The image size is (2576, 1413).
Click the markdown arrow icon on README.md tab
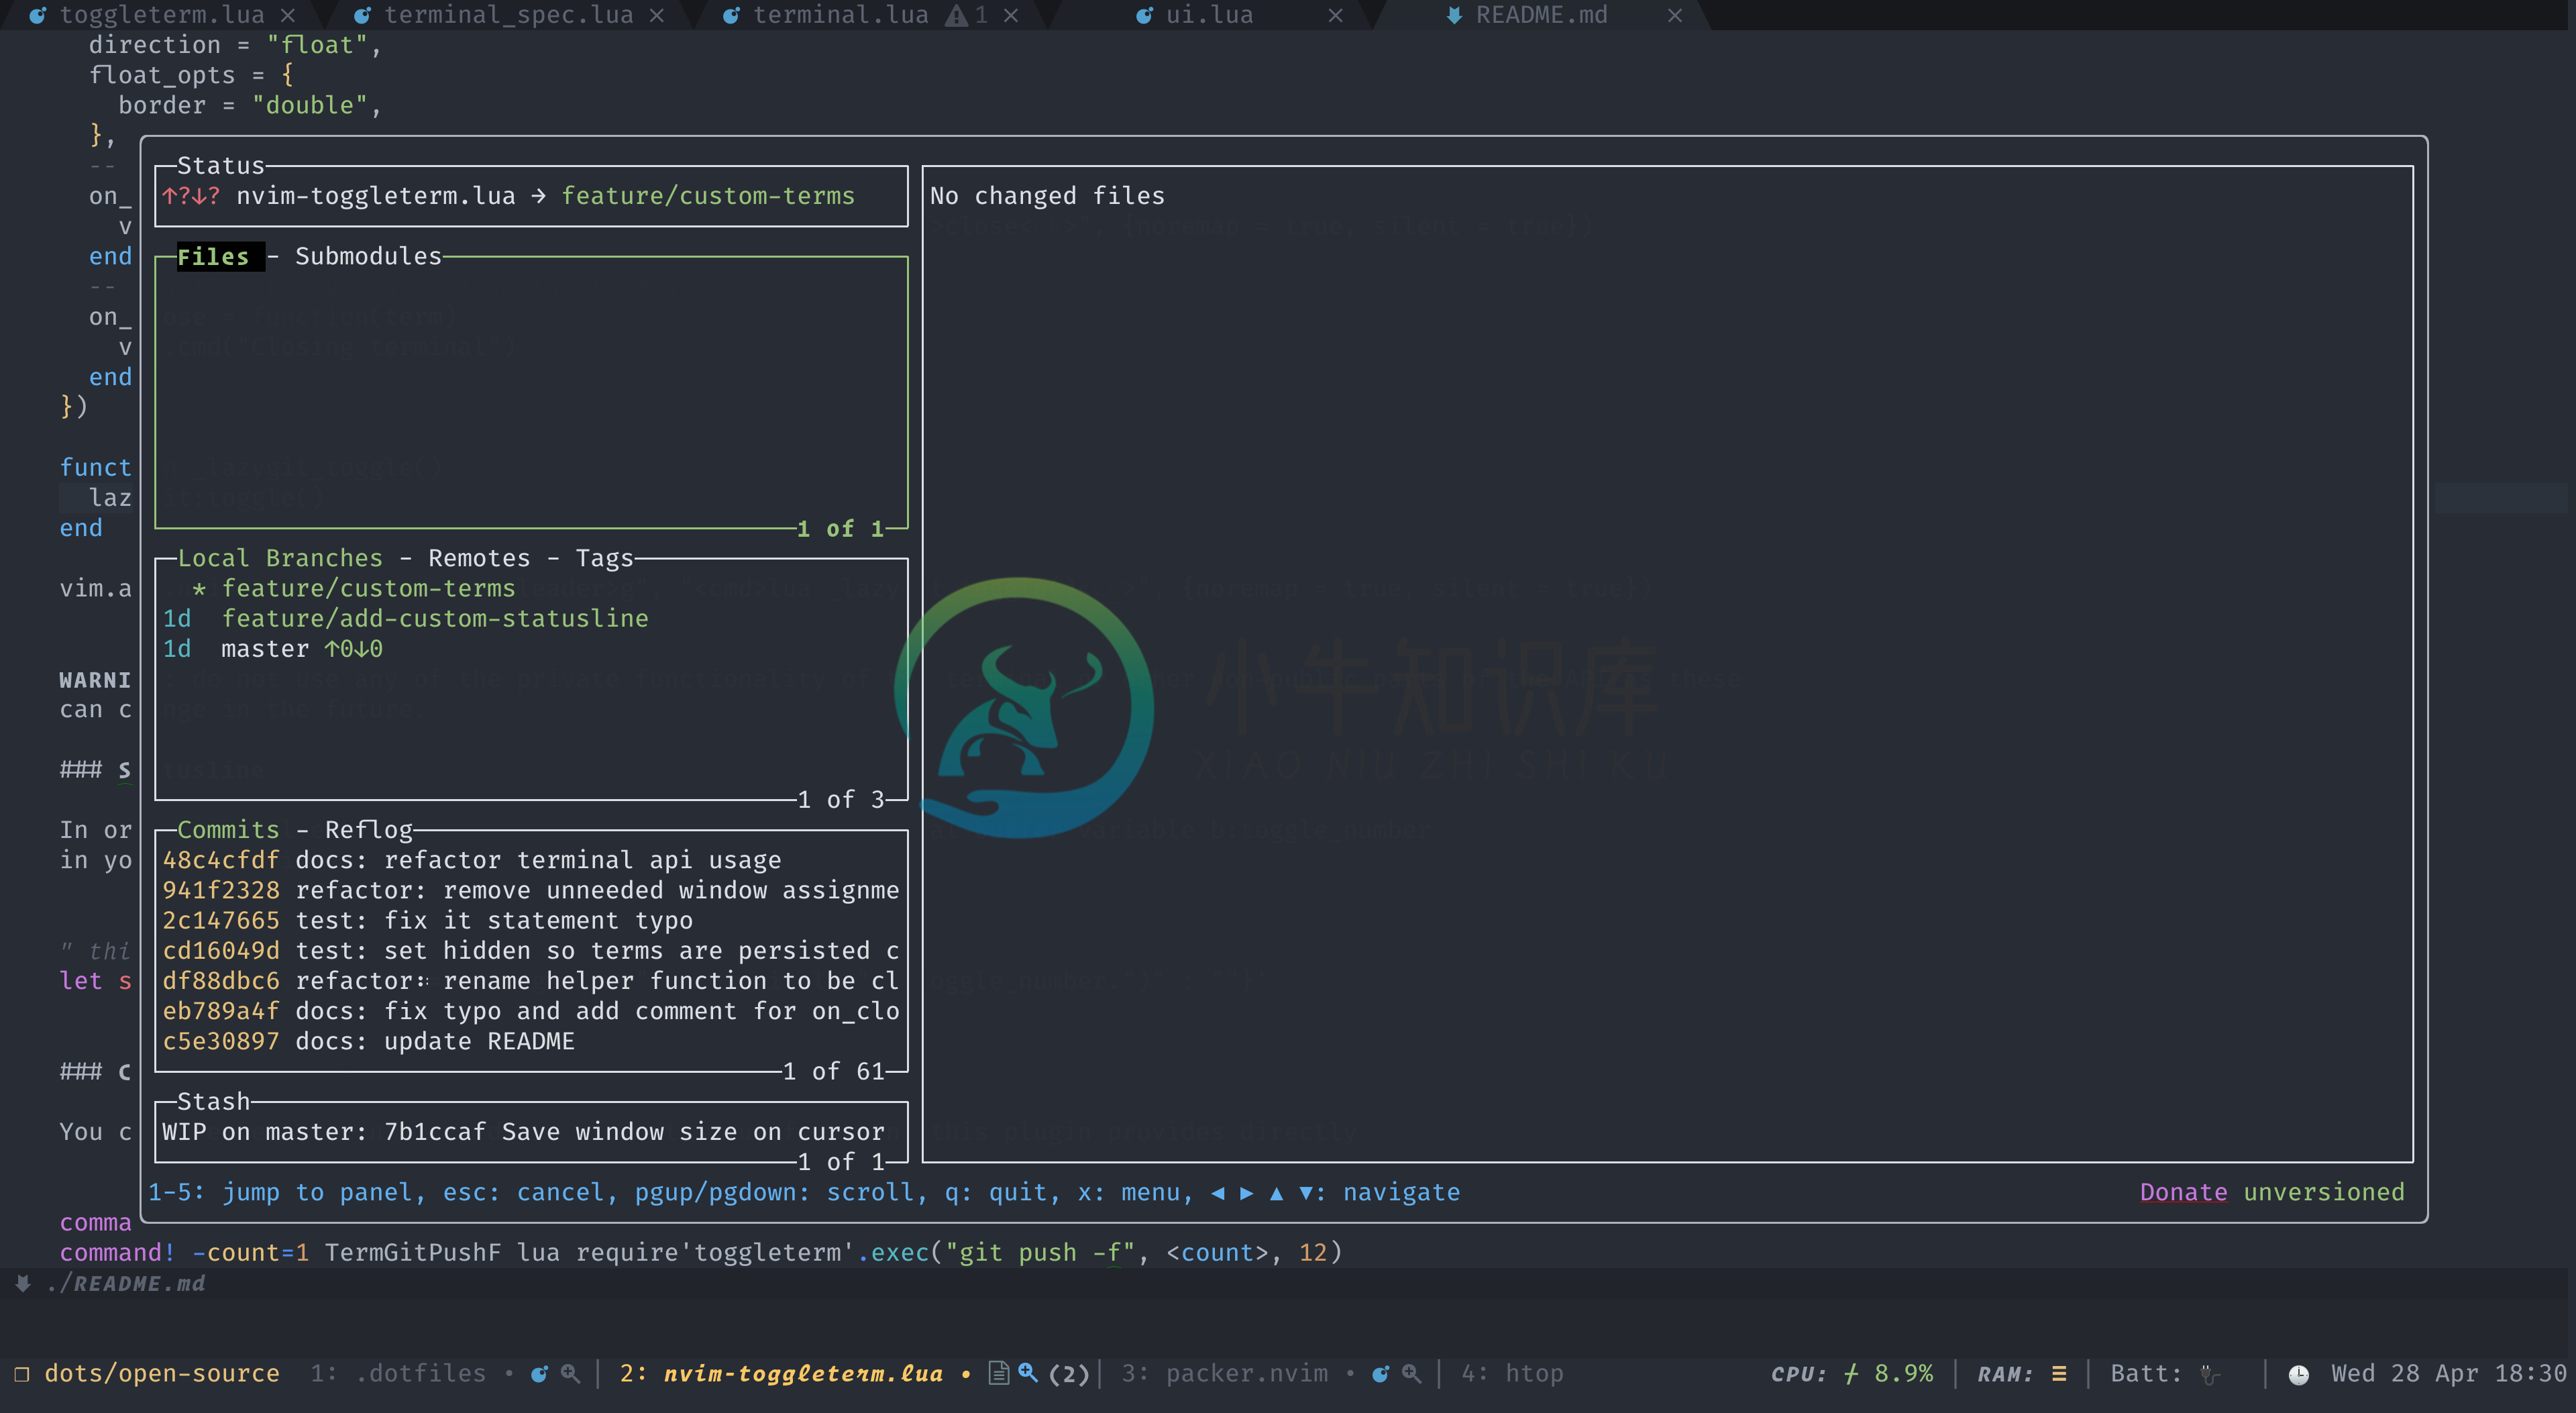tap(1455, 15)
